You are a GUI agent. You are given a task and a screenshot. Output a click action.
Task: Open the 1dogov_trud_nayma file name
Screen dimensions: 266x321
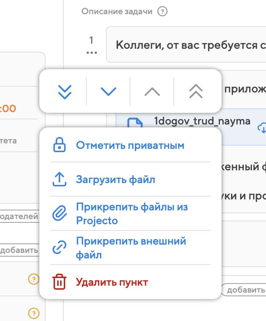coord(202,121)
